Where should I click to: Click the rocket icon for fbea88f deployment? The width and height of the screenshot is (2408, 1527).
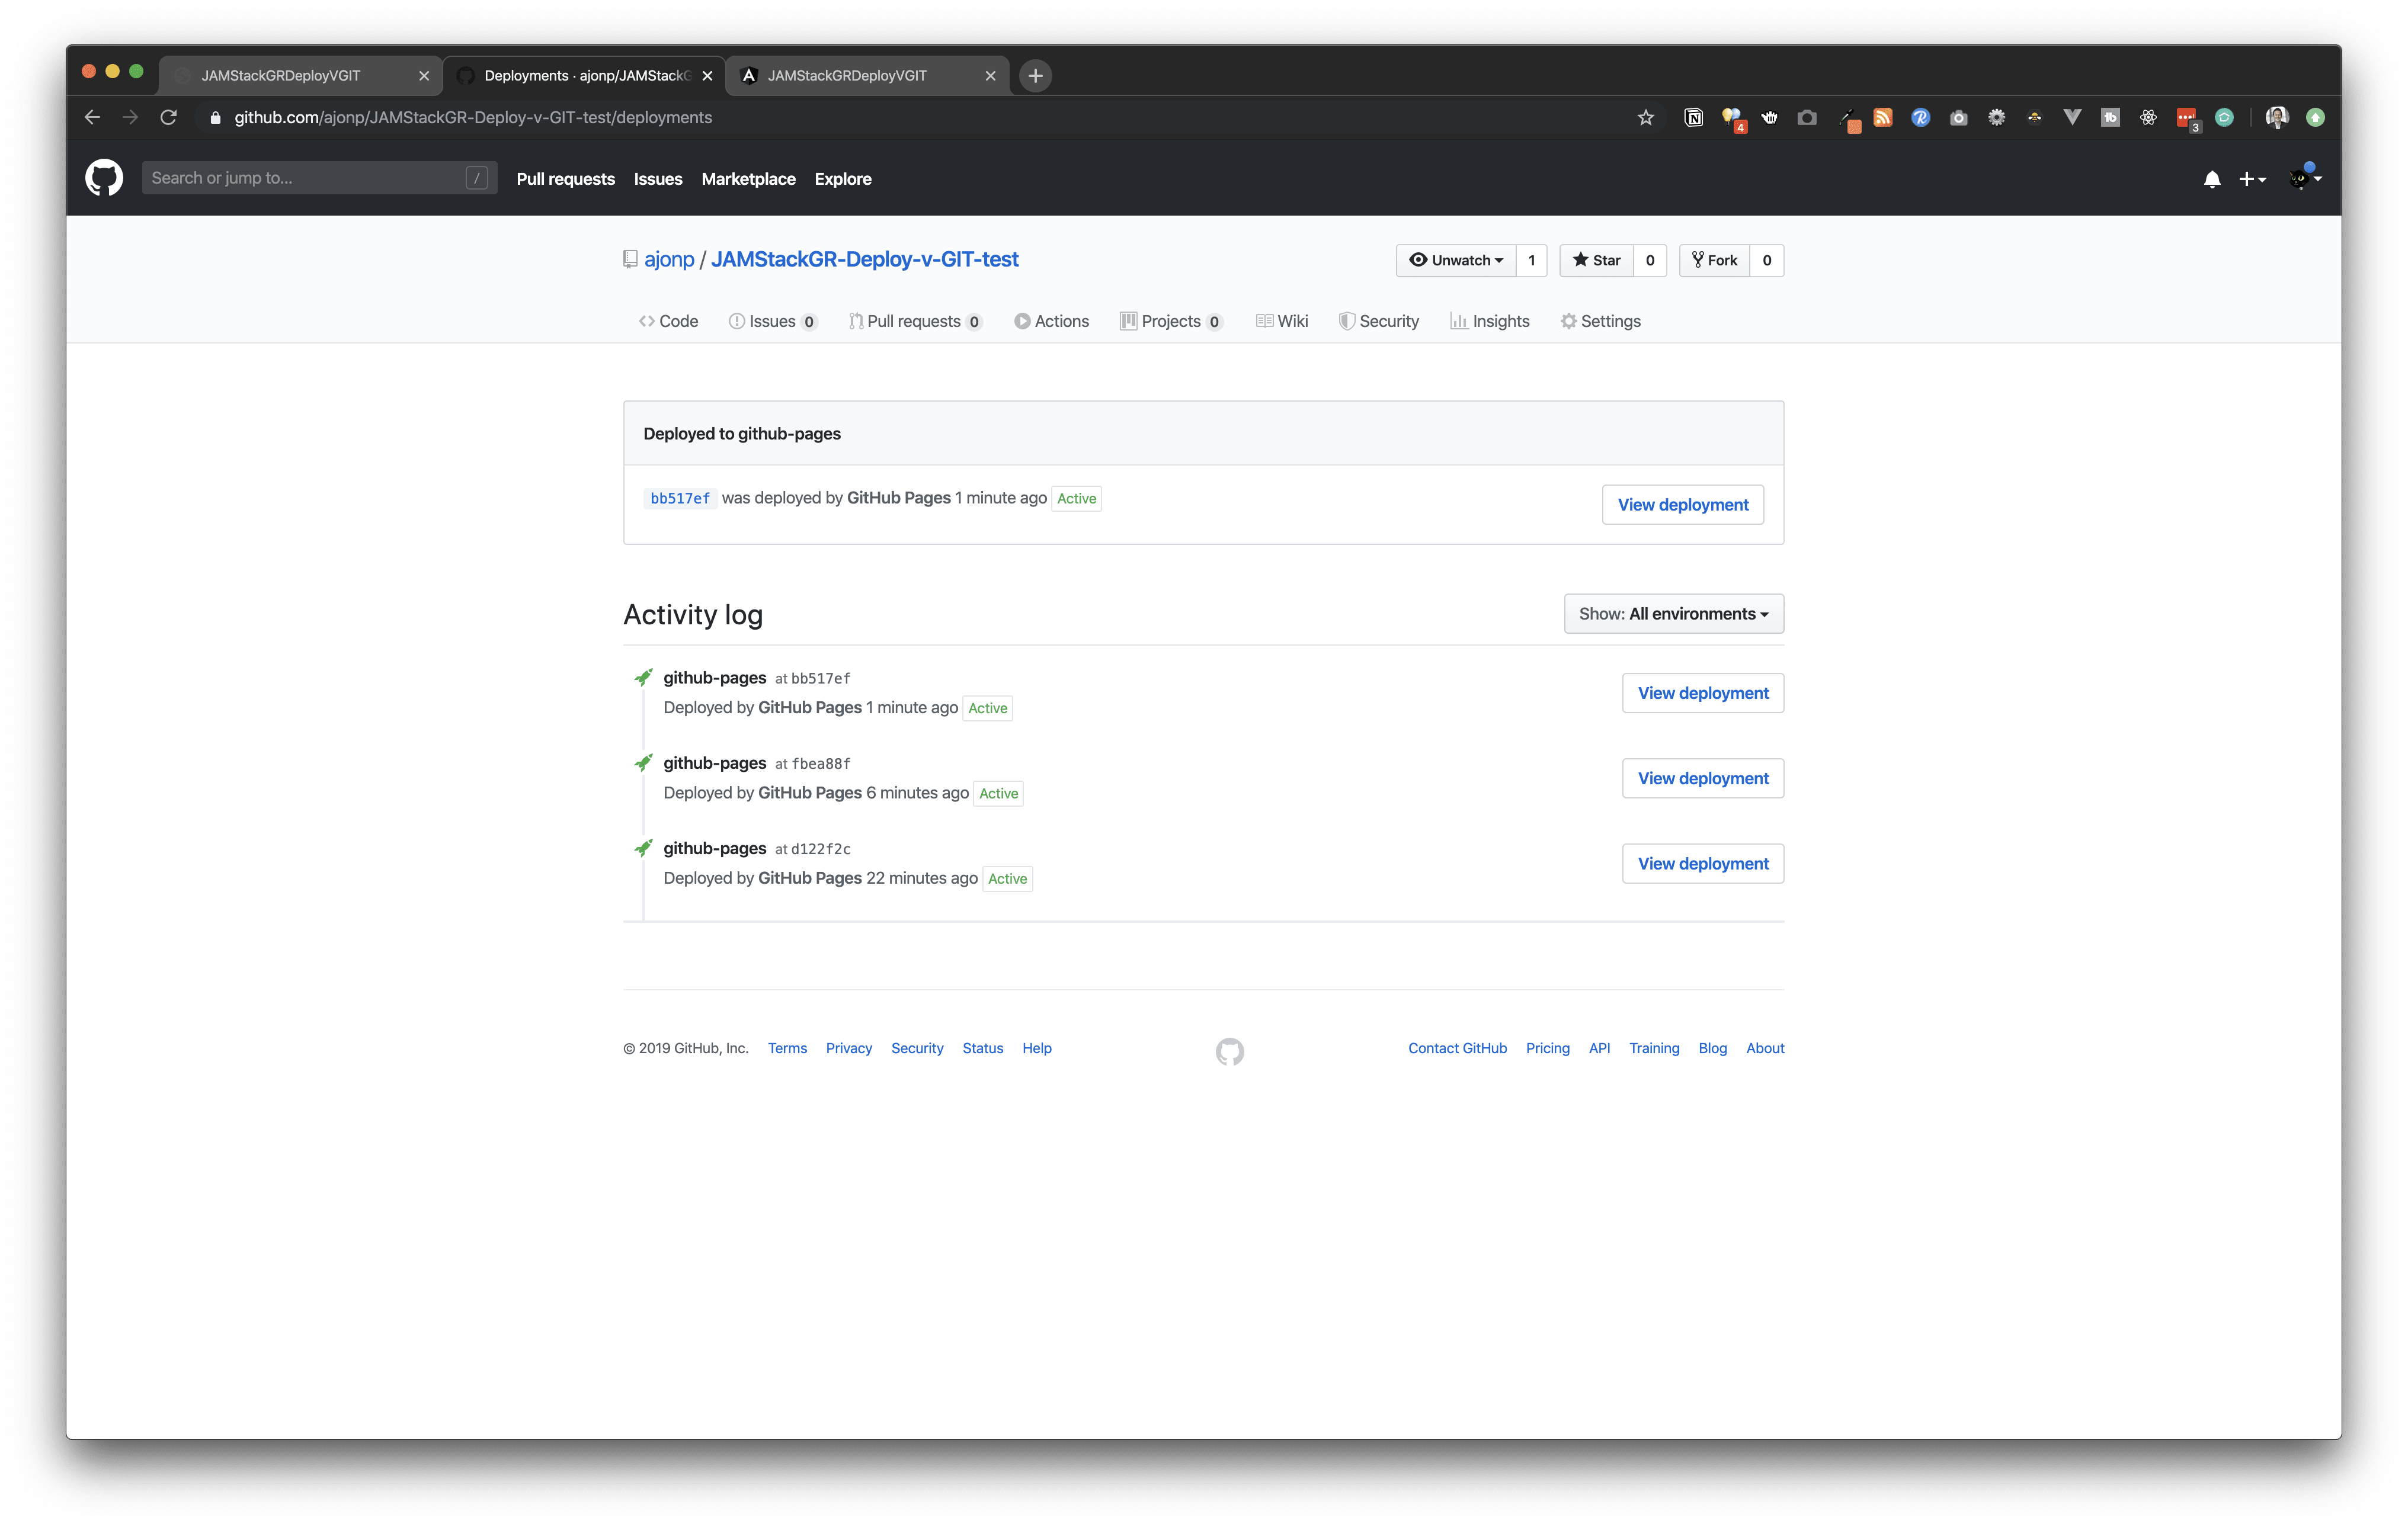644,762
